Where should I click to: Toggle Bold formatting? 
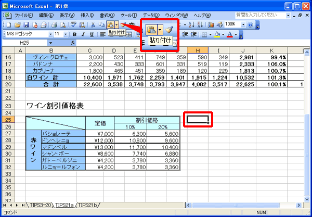click(x=74, y=35)
